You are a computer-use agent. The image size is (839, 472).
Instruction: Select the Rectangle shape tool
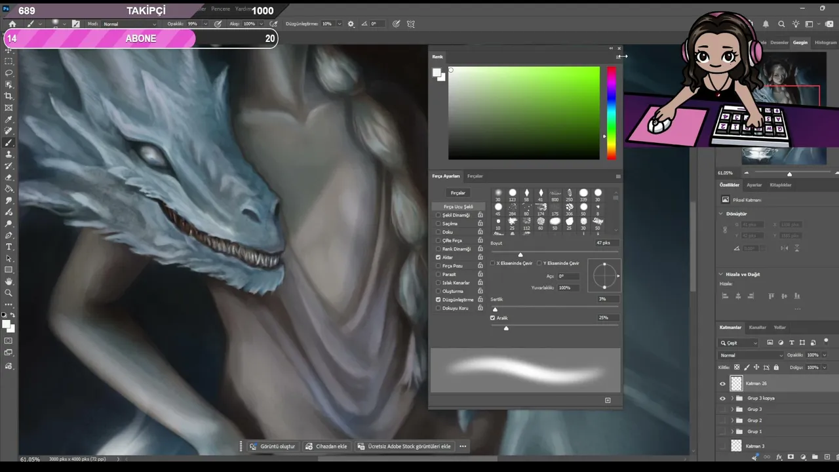[x=9, y=270]
